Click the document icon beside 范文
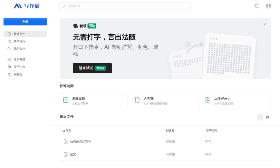 (66, 154)
